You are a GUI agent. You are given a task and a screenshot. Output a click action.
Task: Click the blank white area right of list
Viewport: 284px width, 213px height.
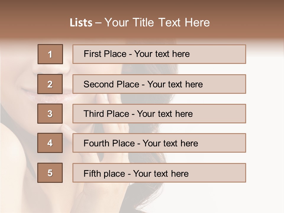265,118
